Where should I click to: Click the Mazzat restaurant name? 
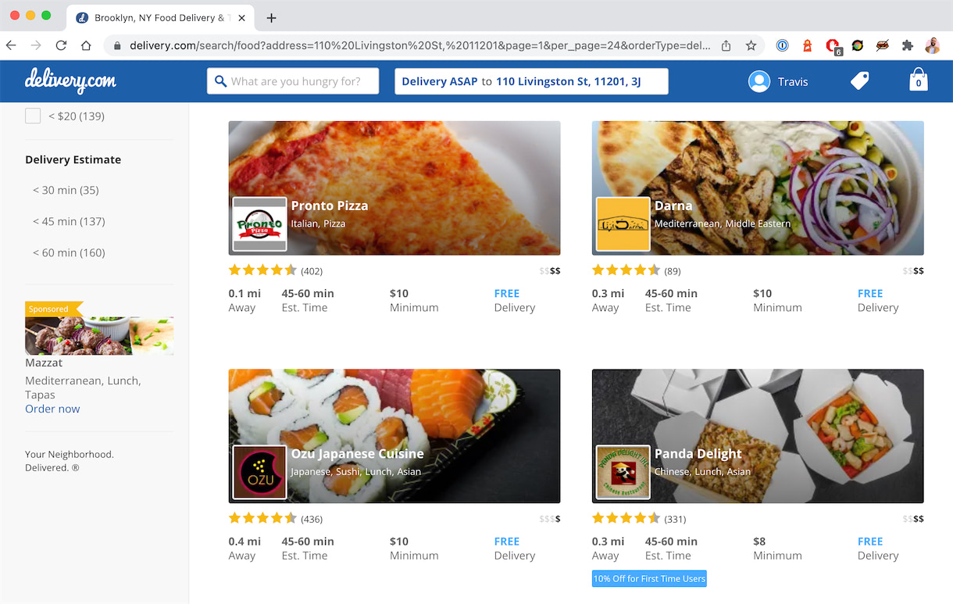point(44,363)
